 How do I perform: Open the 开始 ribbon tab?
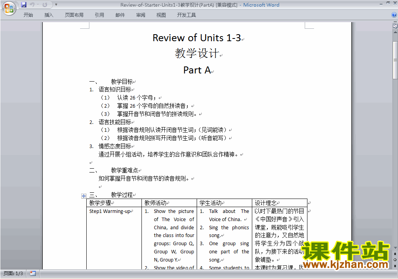coord(28,15)
